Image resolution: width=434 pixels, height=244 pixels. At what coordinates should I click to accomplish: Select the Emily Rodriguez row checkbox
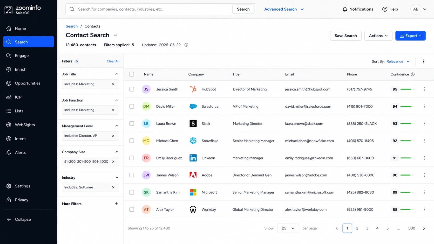132,158
